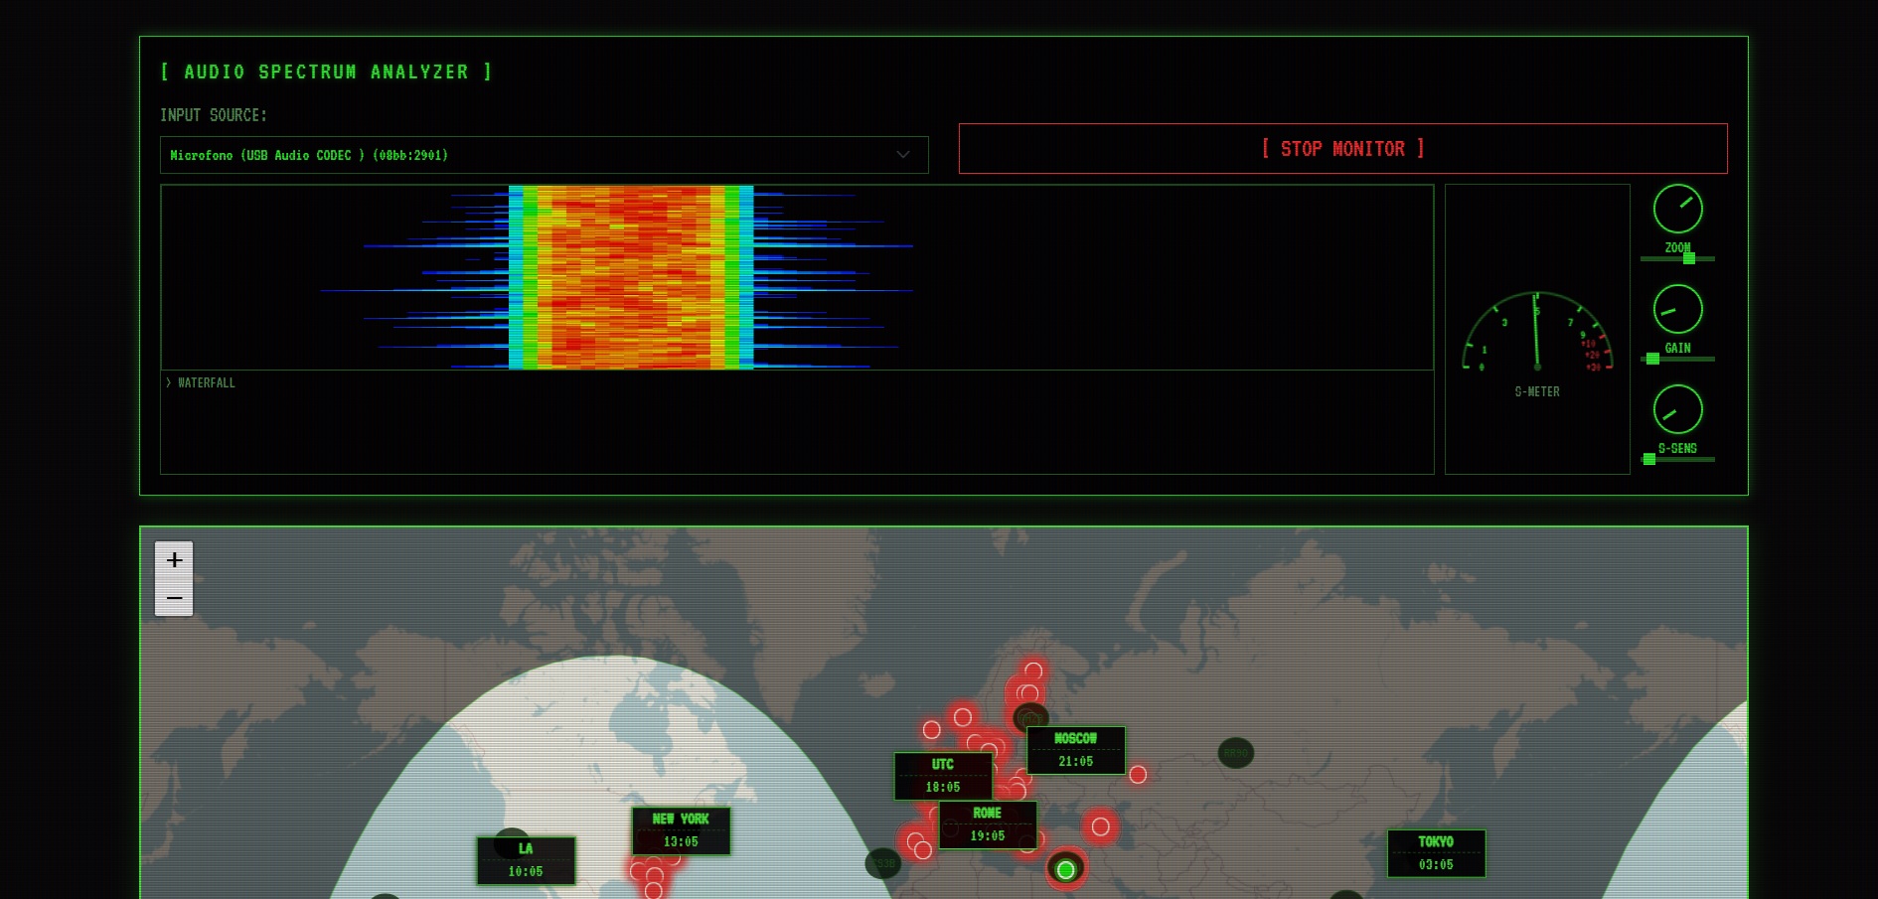1878x899 pixels.
Task: Click the map zoom out minus button
Action: coord(174,598)
